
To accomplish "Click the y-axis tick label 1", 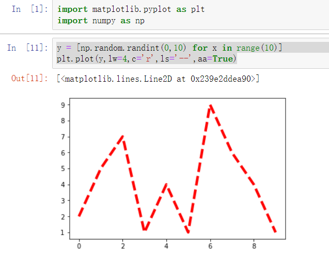I will [62, 233].
